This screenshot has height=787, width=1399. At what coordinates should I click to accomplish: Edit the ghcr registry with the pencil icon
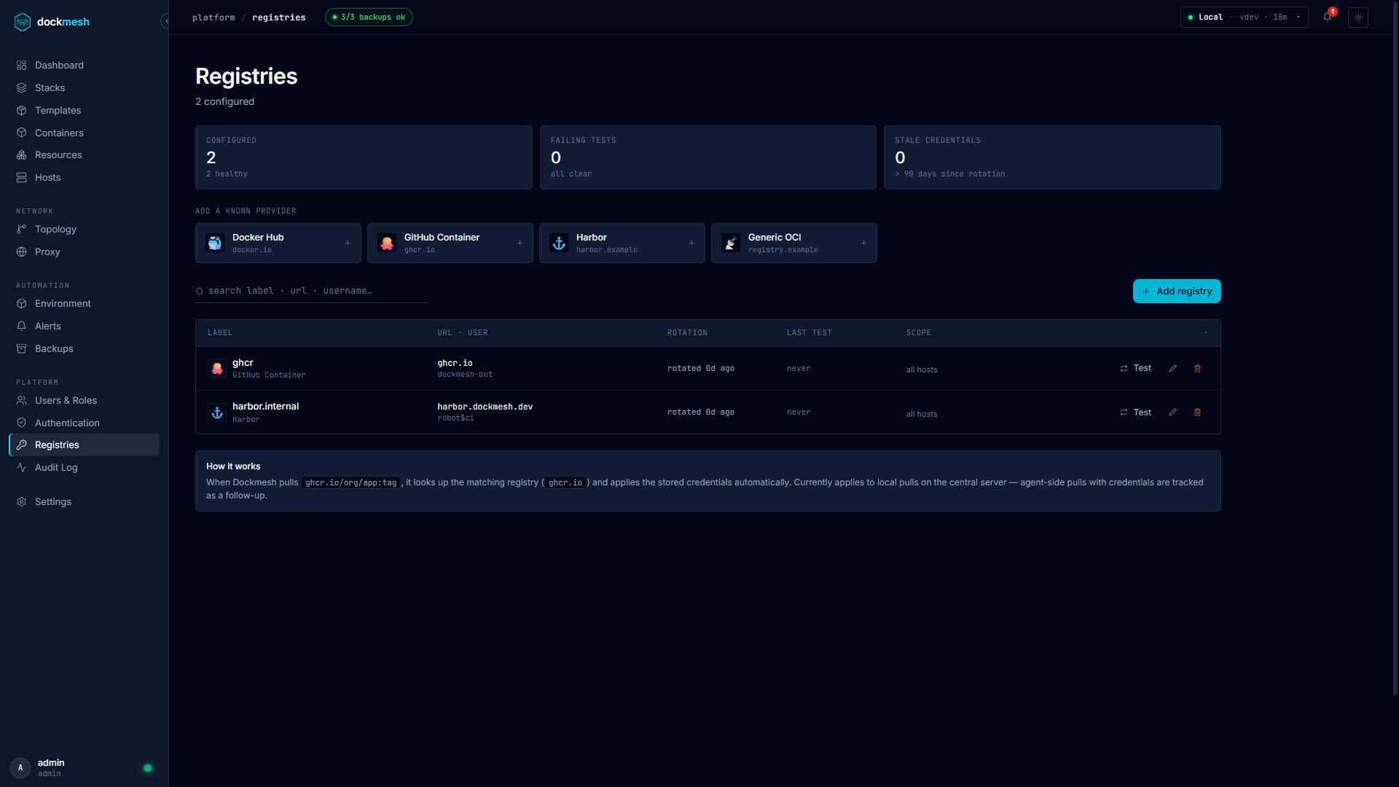(x=1172, y=368)
